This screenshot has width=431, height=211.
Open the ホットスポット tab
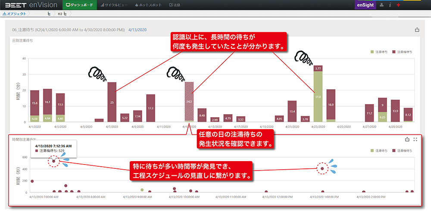[149, 5]
